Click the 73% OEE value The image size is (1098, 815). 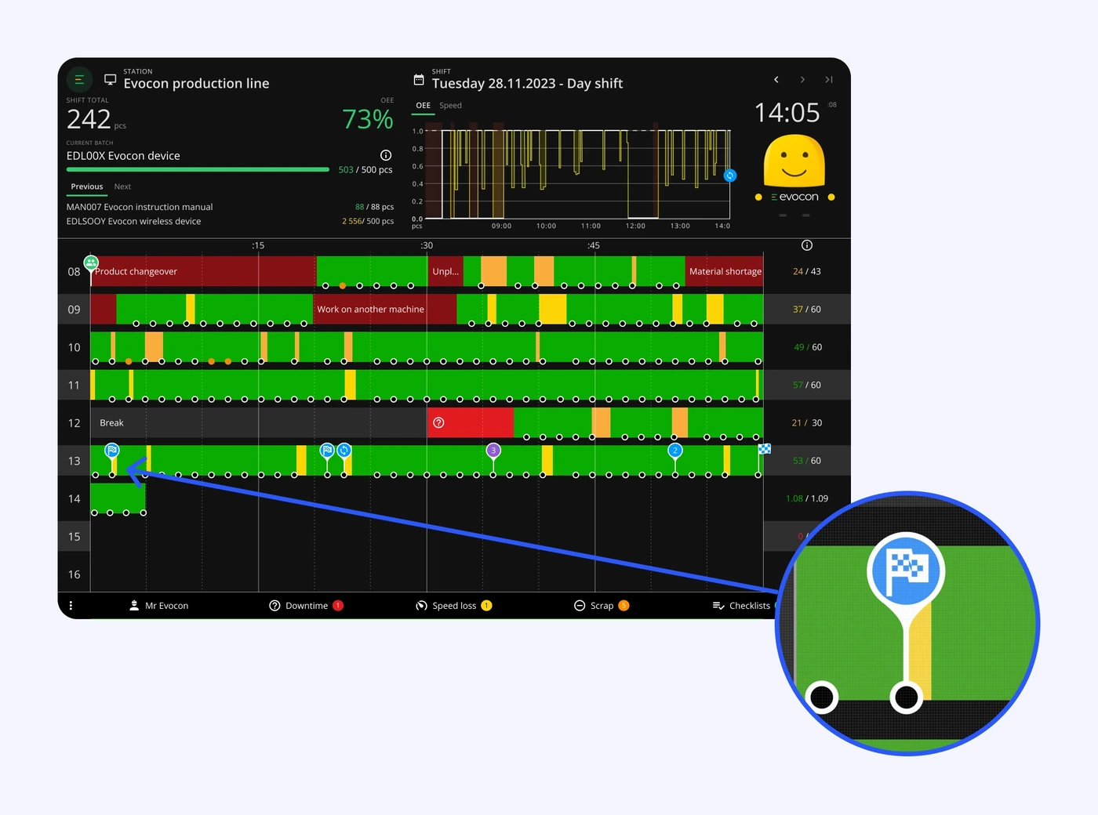coord(367,119)
